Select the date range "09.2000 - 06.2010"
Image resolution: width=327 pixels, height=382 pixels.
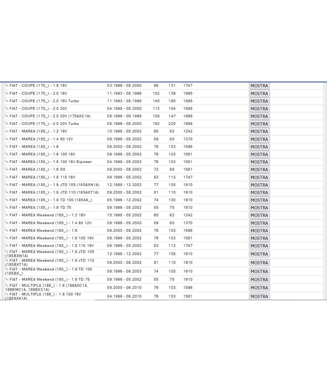pyautogui.click(x=124, y=287)
